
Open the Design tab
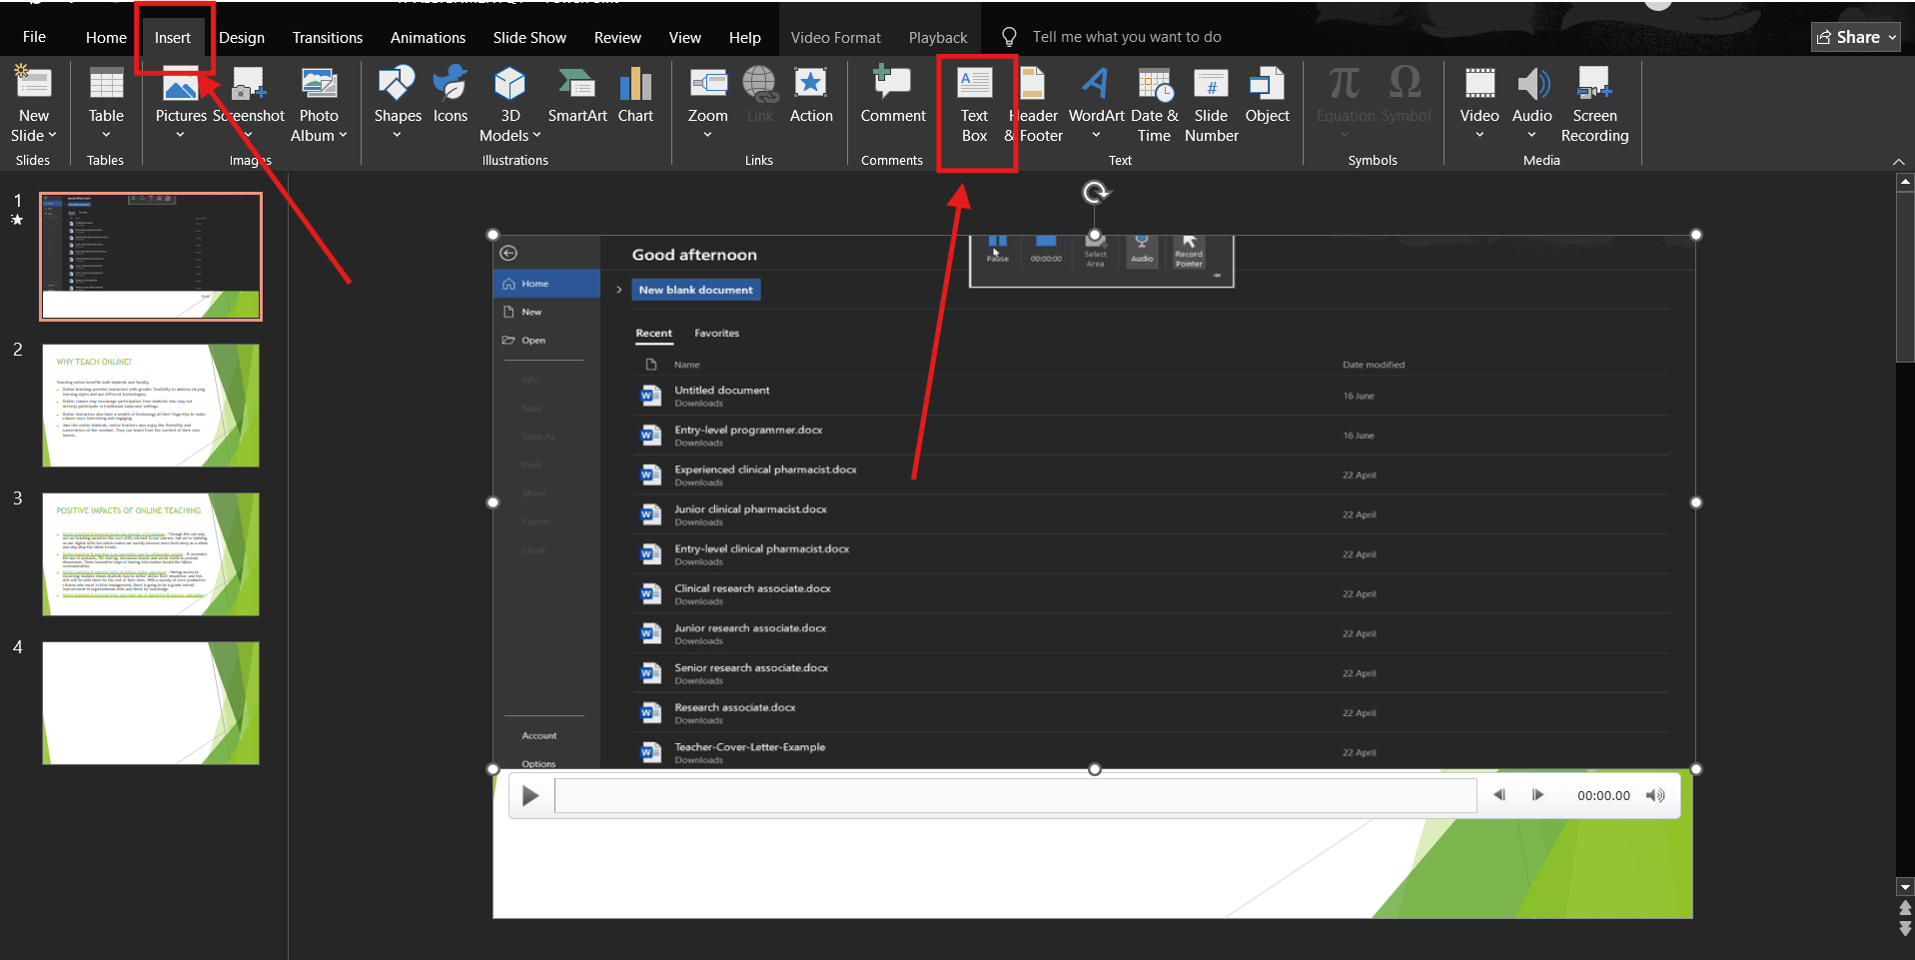(x=241, y=37)
